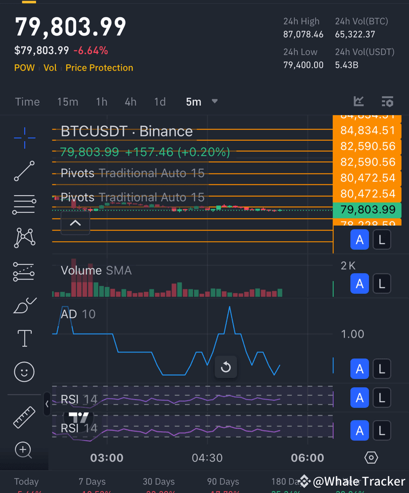Select the ruler measurement tool
The height and width of the screenshot is (493, 409).
point(24,417)
